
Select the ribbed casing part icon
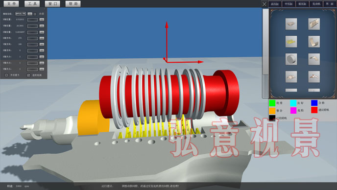[x=314, y=24]
